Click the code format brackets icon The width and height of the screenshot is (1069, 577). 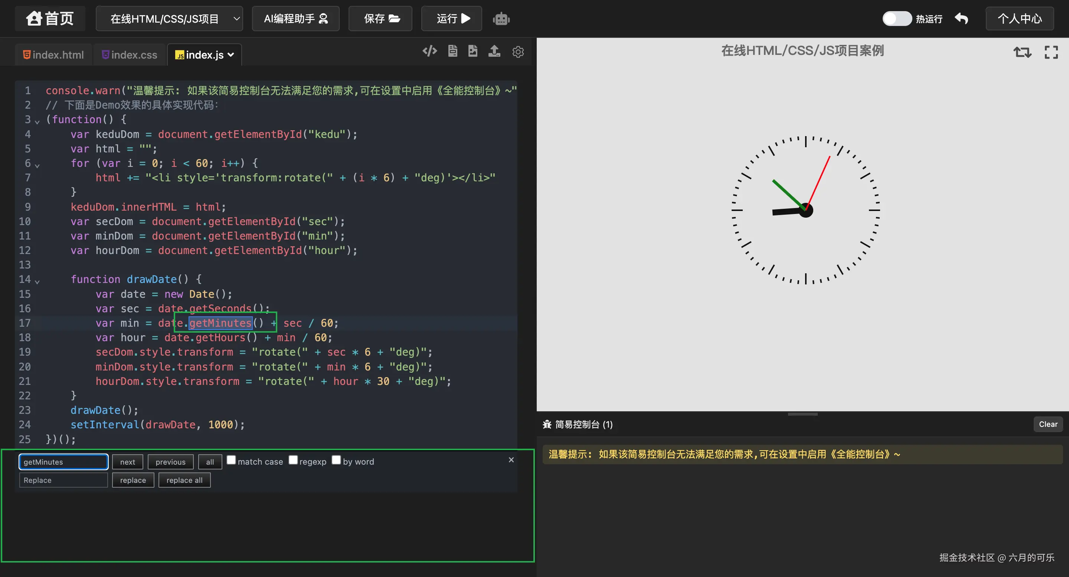[429, 51]
